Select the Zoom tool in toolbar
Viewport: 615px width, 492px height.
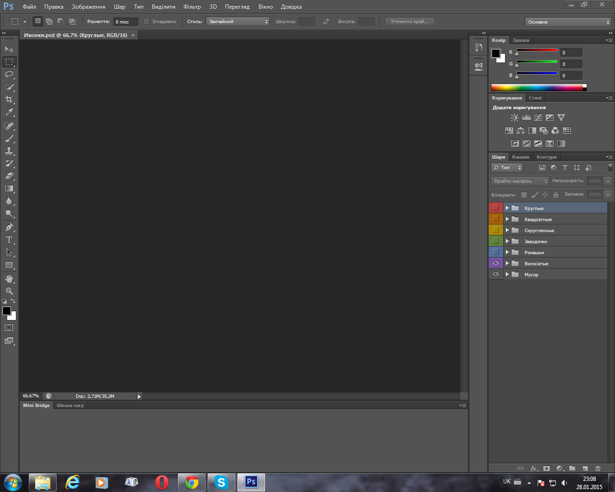pyautogui.click(x=9, y=291)
